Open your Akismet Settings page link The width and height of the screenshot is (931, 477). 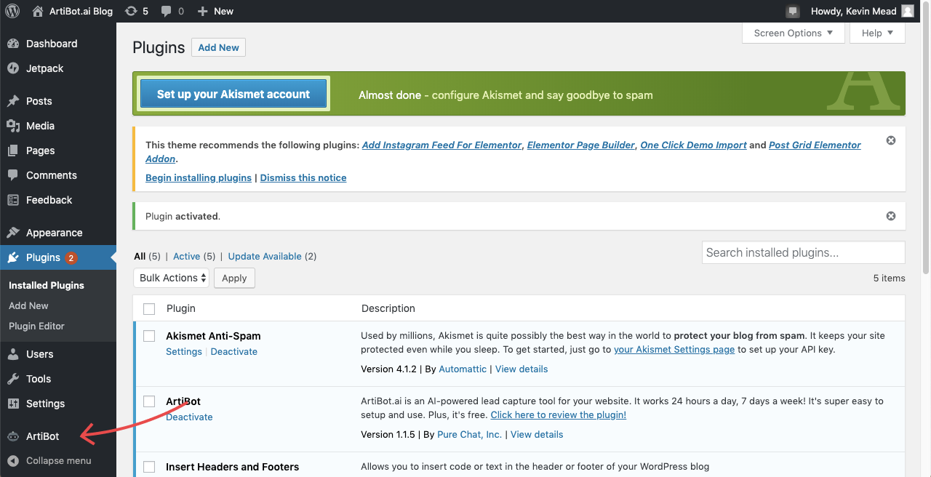click(674, 349)
